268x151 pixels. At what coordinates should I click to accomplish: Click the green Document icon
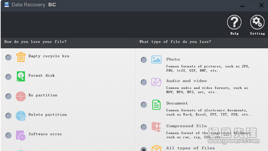156,105
